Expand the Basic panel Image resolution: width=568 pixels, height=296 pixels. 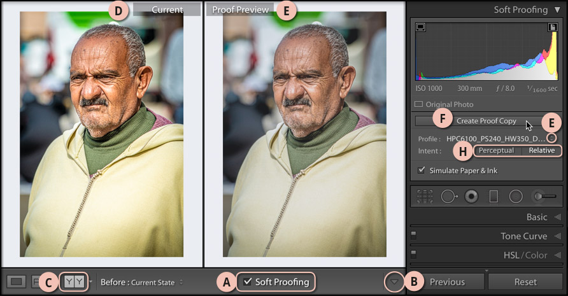coord(558,217)
